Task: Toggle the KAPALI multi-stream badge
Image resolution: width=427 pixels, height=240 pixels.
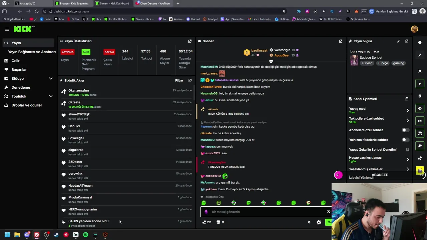Action: coord(109,52)
